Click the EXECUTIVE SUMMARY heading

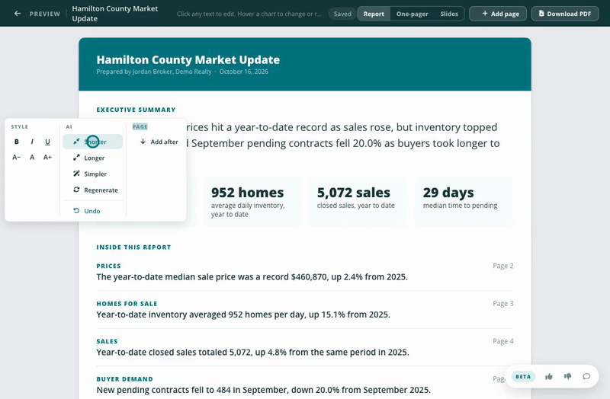pyautogui.click(x=136, y=110)
